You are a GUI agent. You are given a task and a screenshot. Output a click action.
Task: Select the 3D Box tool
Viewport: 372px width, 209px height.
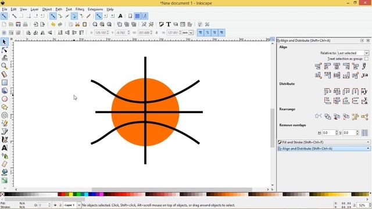coord(4,91)
